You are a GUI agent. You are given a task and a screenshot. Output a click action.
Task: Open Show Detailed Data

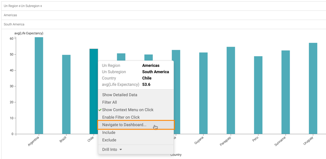(119, 95)
